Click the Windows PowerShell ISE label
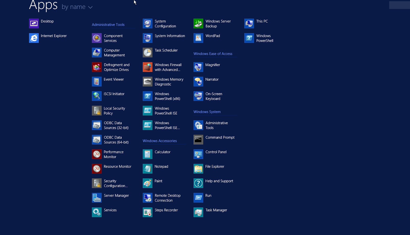Screen dimensions: 410x235 coord(166,111)
